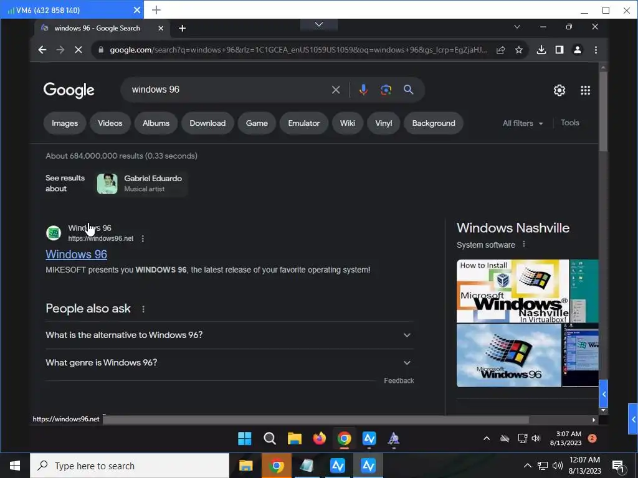Select the Videos filter chip

[110, 123]
